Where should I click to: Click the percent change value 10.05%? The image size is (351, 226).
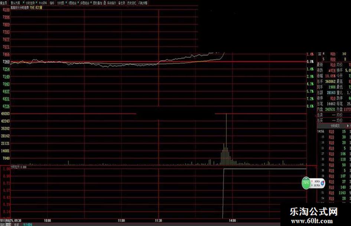click(331, 76)
